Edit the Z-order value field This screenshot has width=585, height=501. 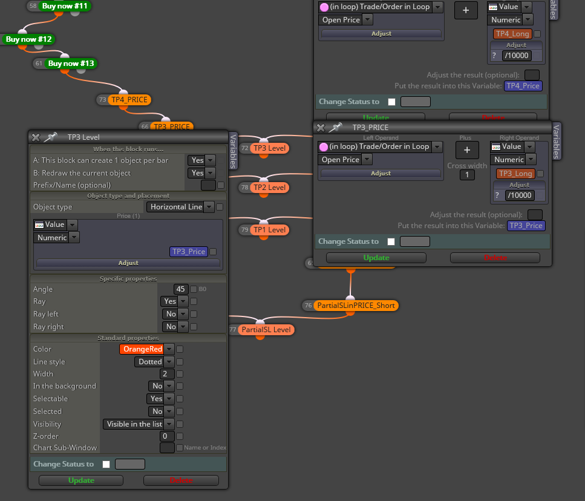(x=167, y=436)
